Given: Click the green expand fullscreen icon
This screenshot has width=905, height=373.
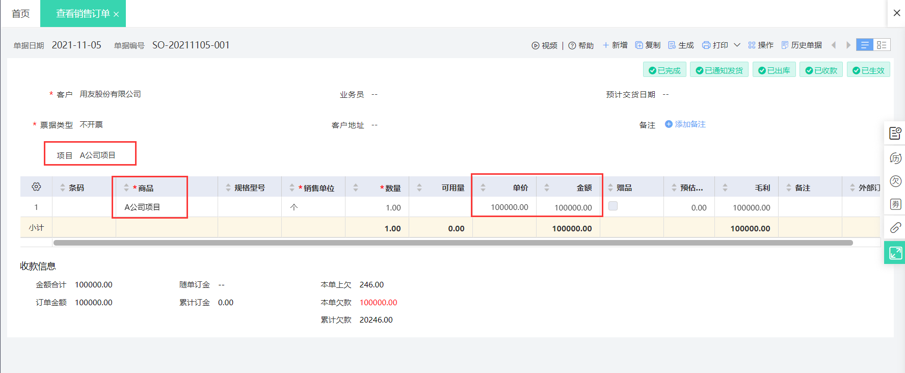Looking at the screenshot, I should (895, 253).
